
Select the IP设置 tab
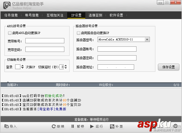click(76, 15)
